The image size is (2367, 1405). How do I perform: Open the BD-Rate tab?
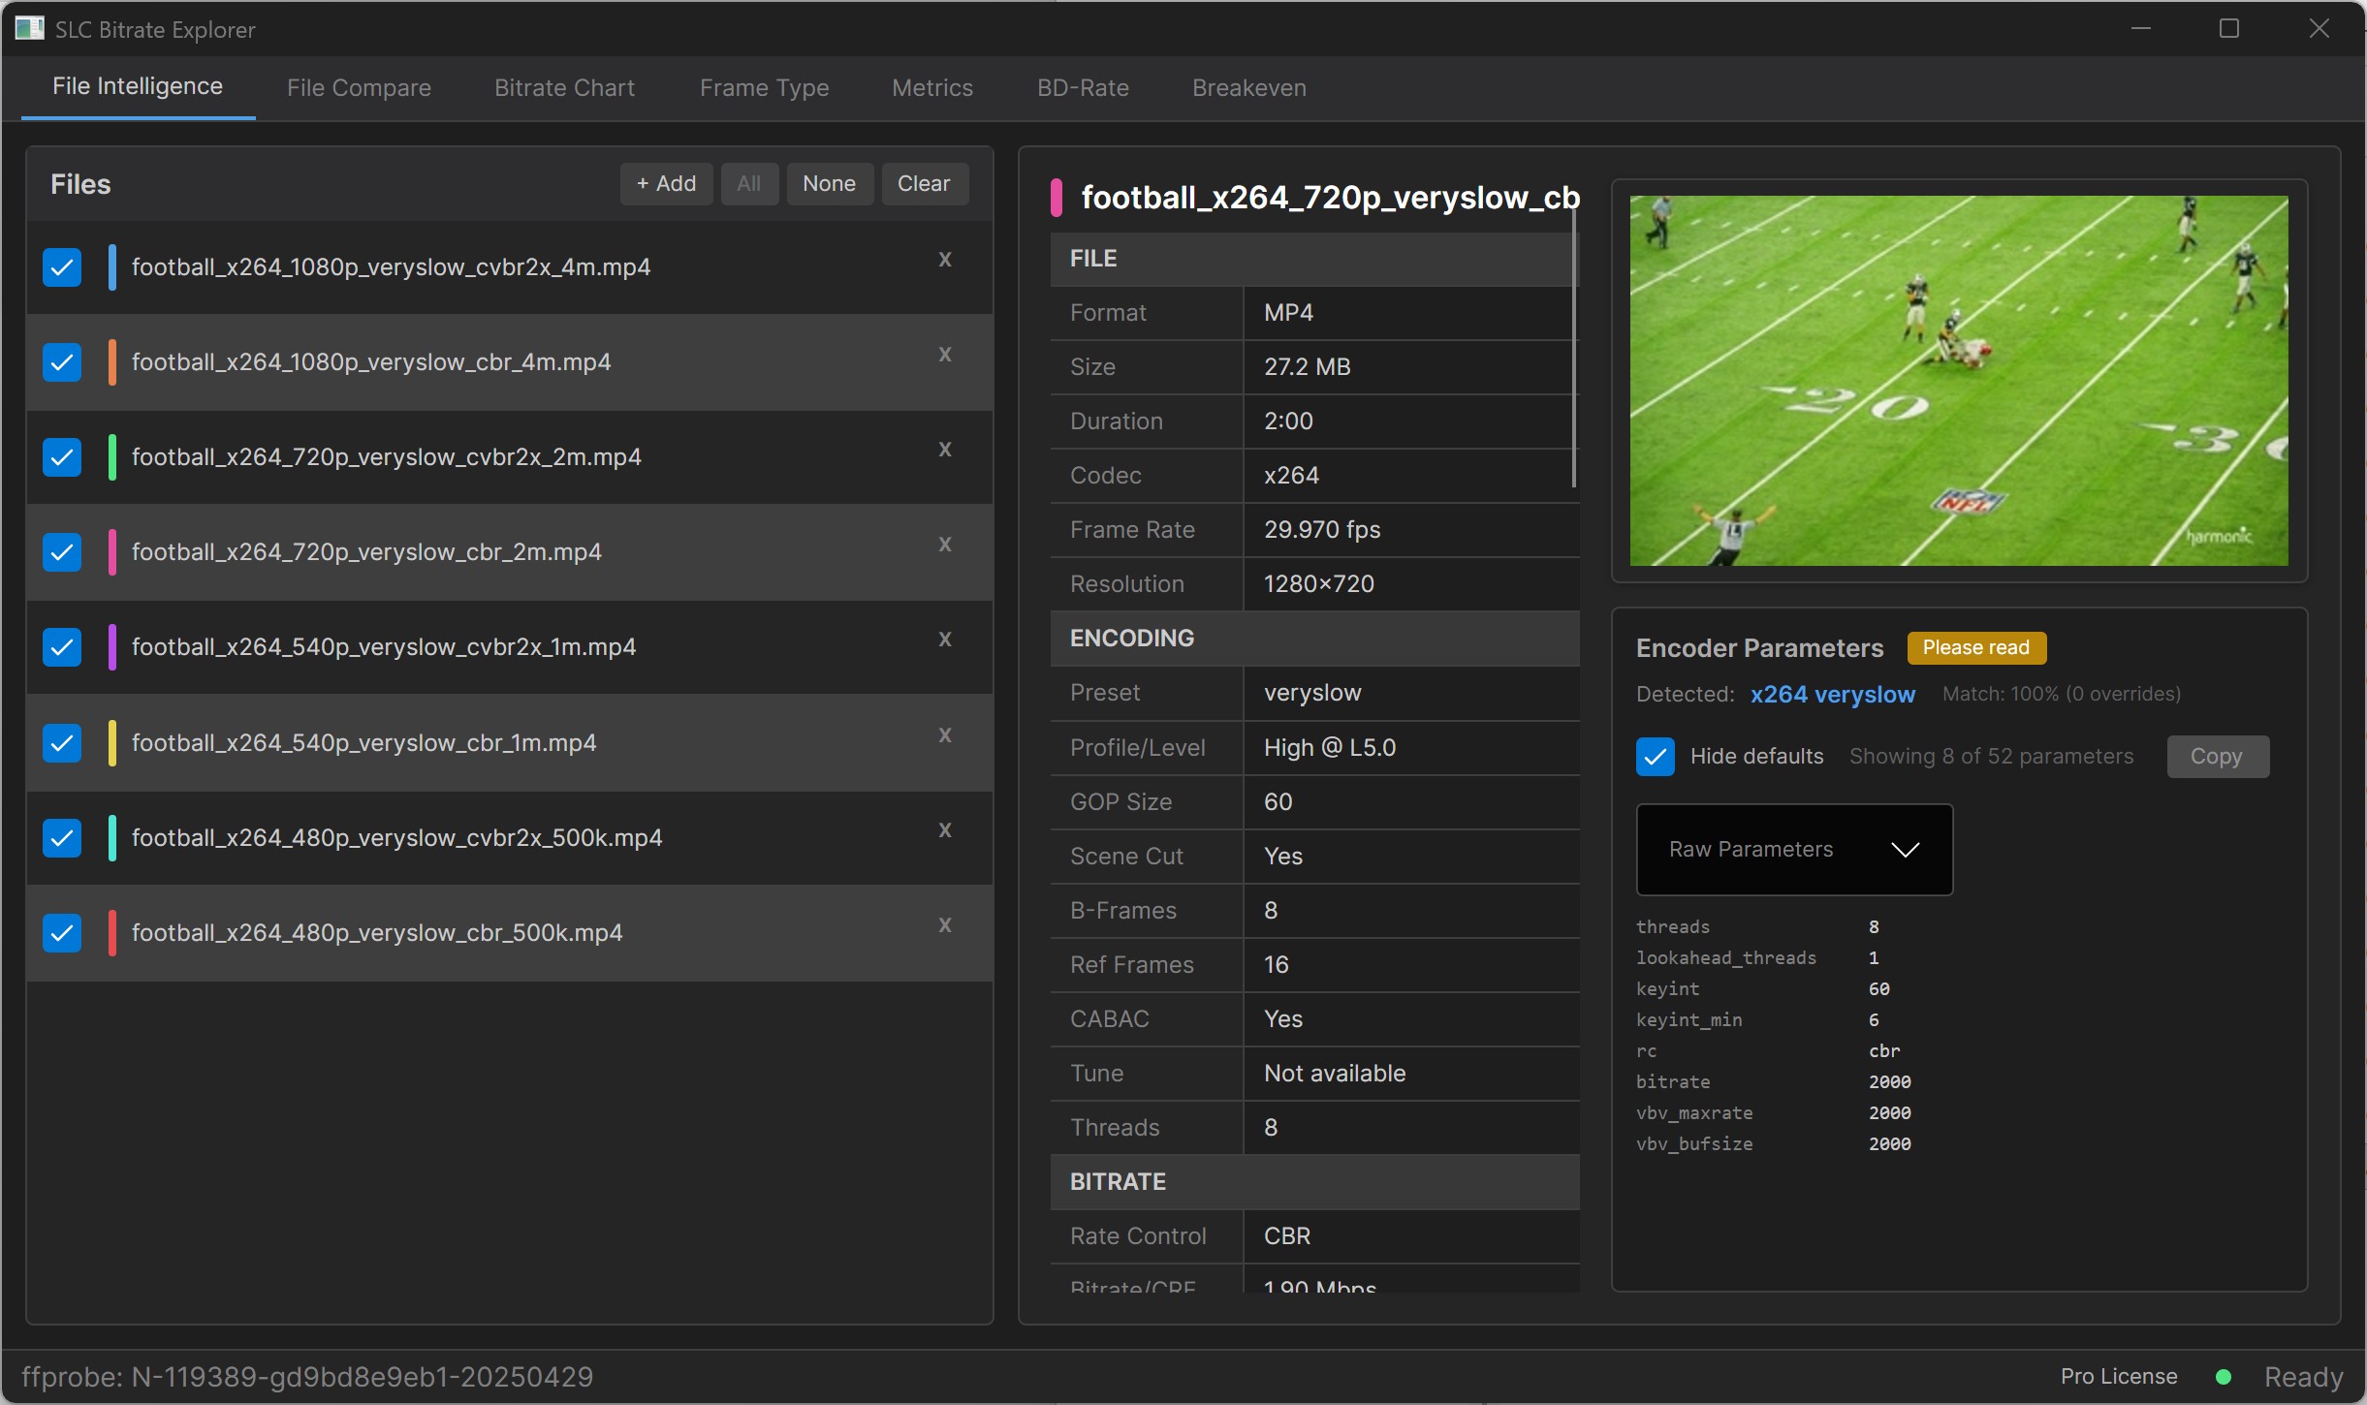(x=1083, y=88)
